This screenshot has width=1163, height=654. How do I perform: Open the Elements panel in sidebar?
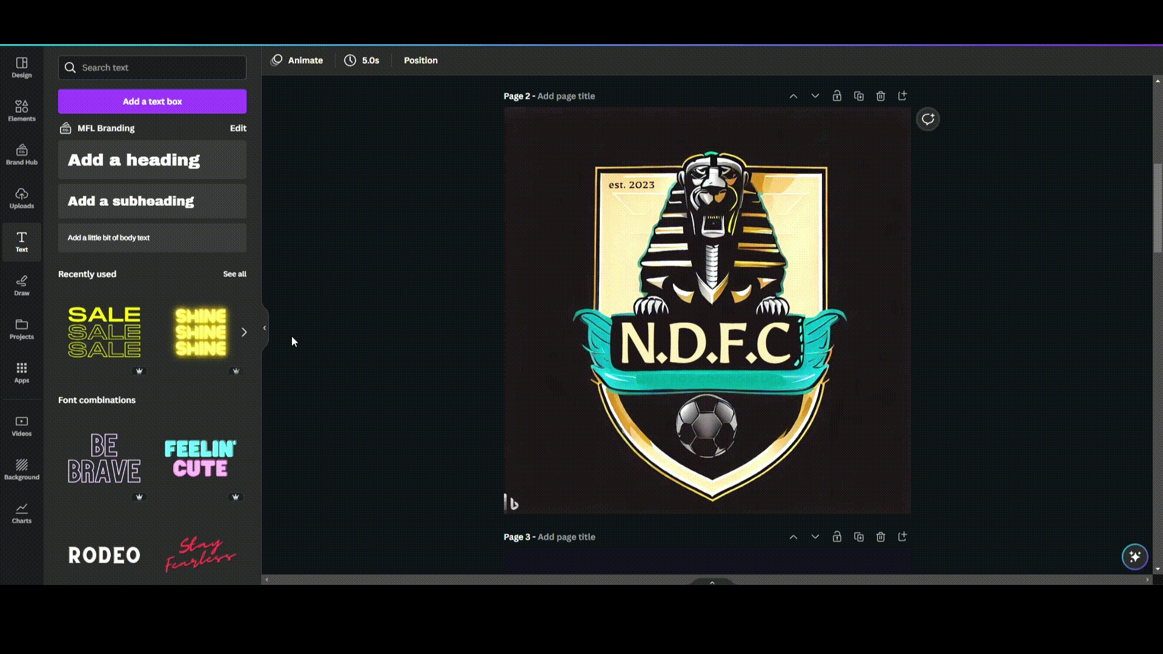[22, 111]
